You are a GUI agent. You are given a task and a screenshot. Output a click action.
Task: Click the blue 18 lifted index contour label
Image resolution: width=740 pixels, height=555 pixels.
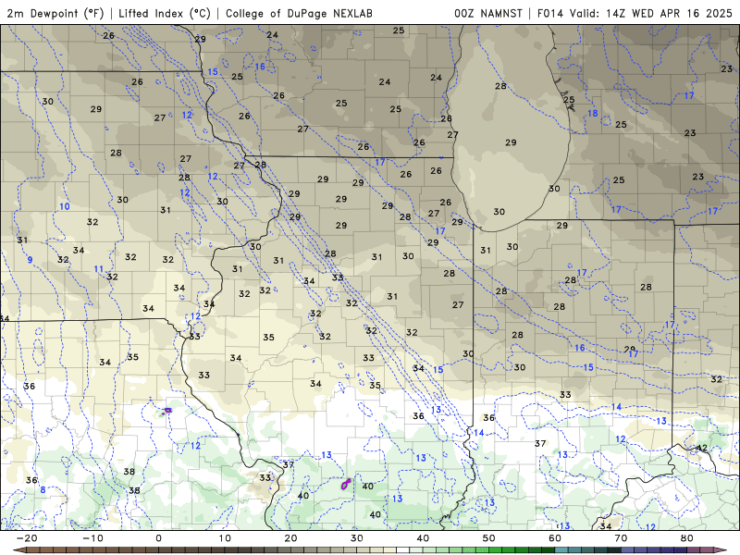point(593,113)
